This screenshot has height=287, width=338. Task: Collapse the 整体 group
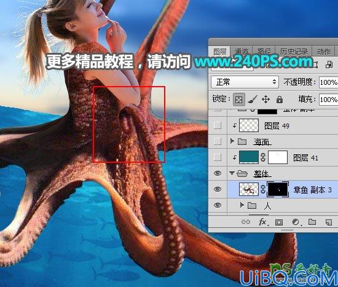pyautogui.click(x=232, y=173)
